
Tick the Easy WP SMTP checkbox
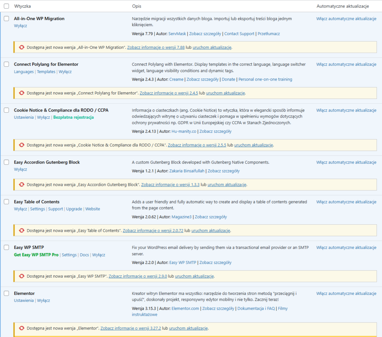tap(6, 247)
